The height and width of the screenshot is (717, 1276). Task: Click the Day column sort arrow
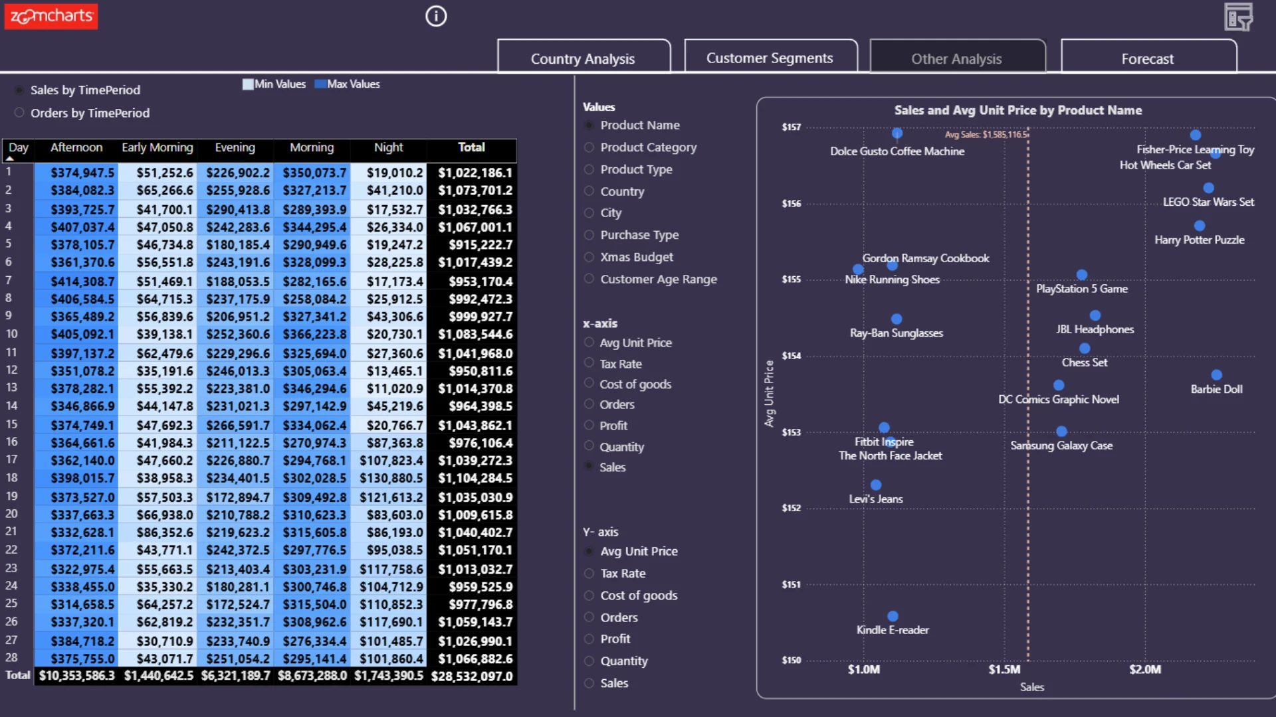[9, 159]
